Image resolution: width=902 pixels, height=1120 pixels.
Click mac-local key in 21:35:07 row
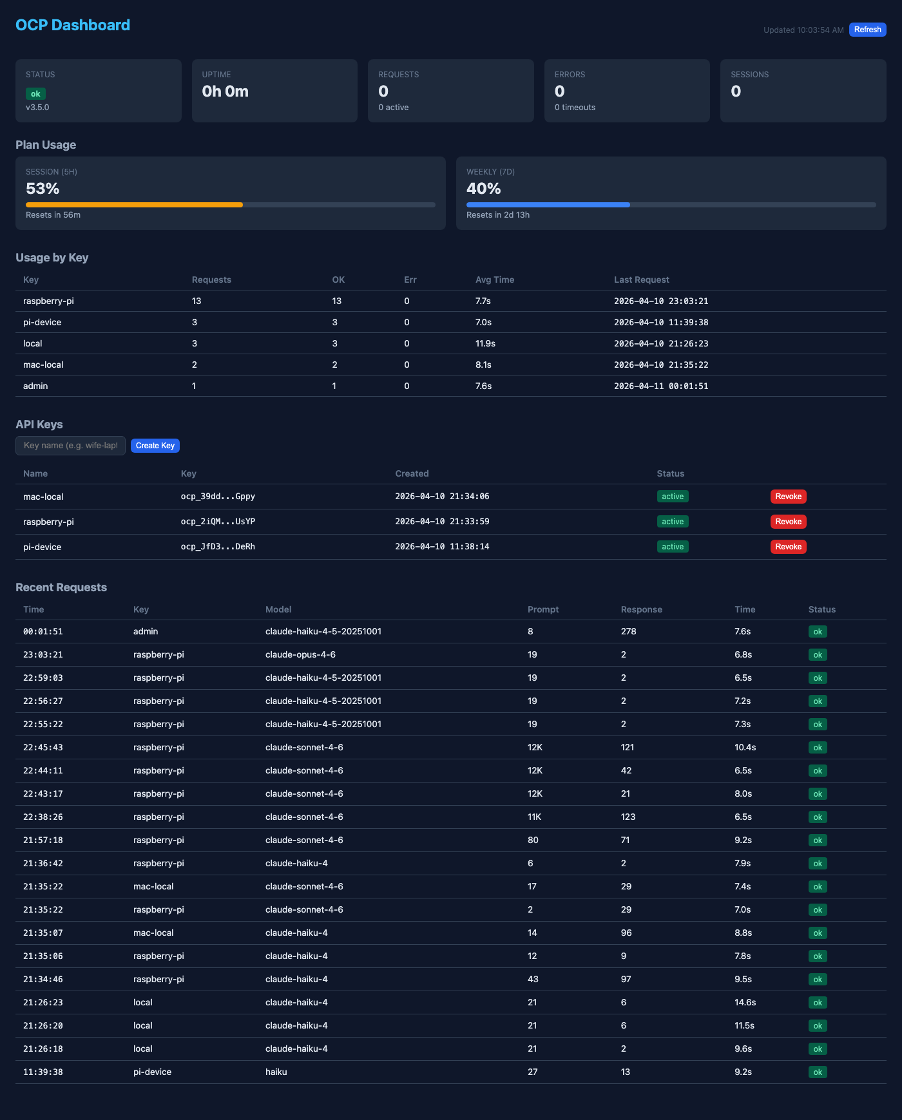coord(153,933)
